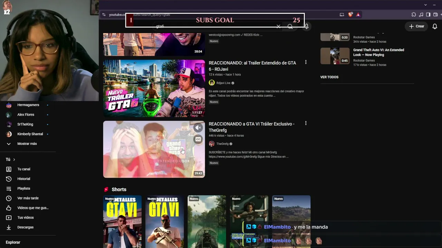Click the thumbs-up icon for liked videos
Image resolution: width=442 pixels, height=248 pixels.
(9, 208)
